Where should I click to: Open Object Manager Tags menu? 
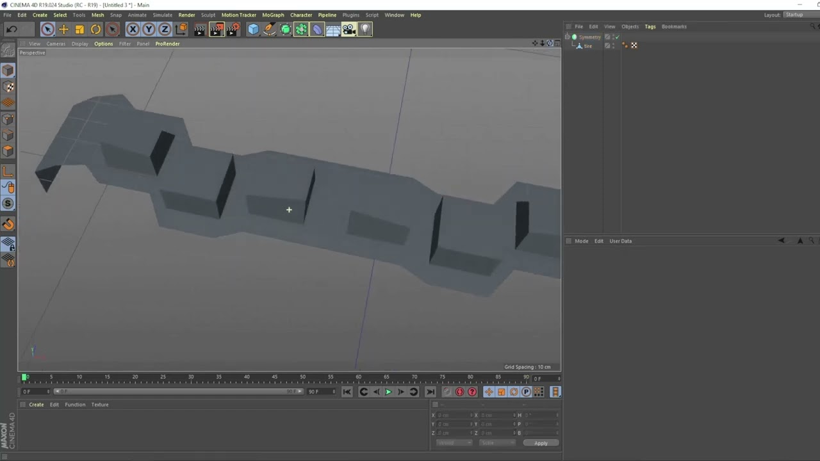click(650, 26)
